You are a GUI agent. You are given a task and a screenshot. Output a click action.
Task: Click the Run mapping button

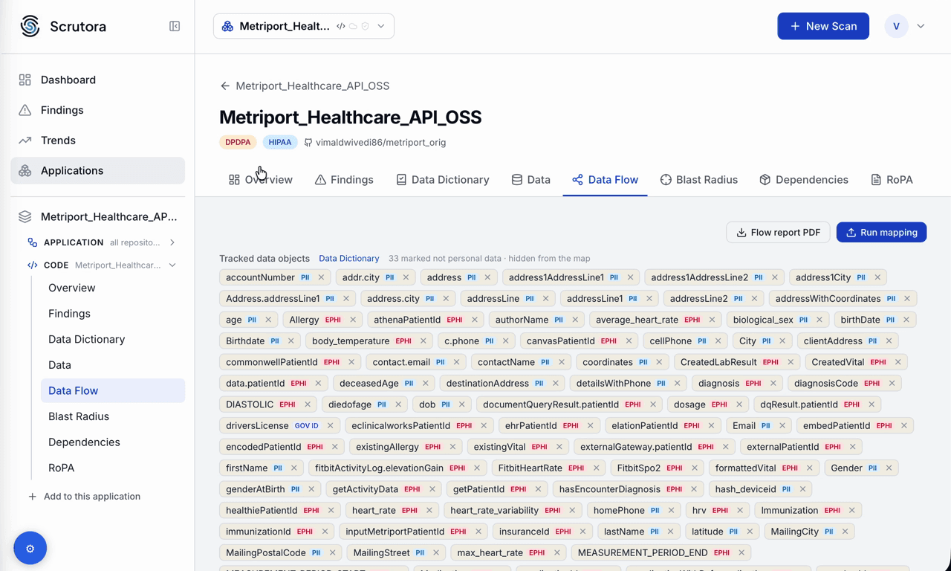click(x=881, y=232)
